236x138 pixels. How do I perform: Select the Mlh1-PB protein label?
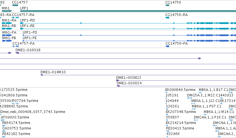[x=9, y=38]
